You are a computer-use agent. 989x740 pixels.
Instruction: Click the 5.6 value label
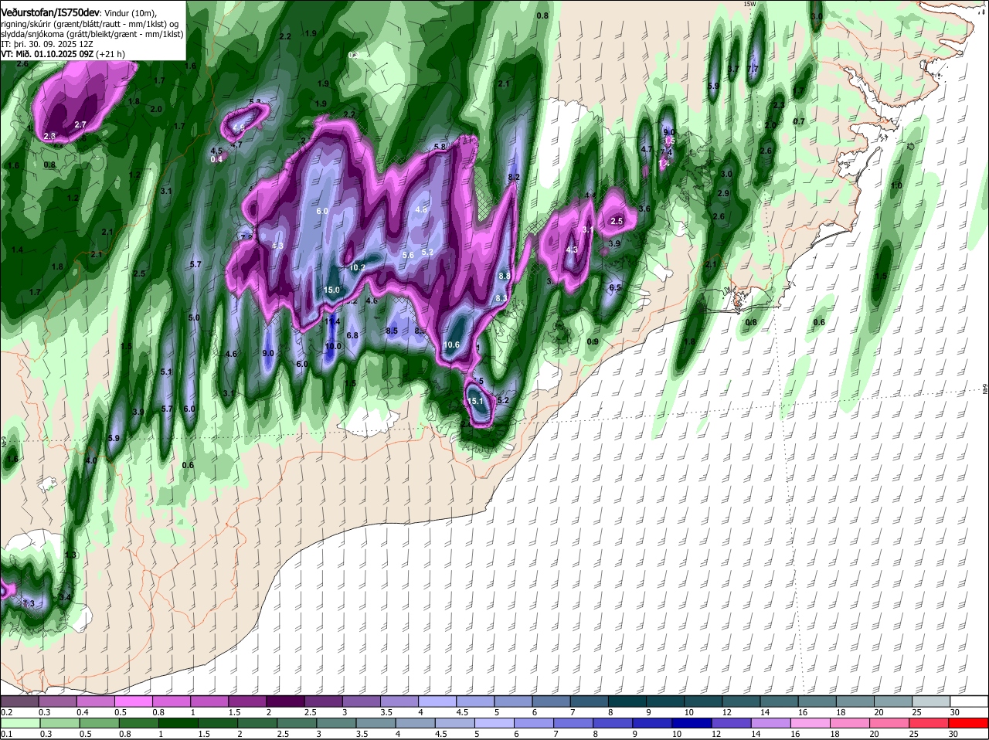coord(408,255)
